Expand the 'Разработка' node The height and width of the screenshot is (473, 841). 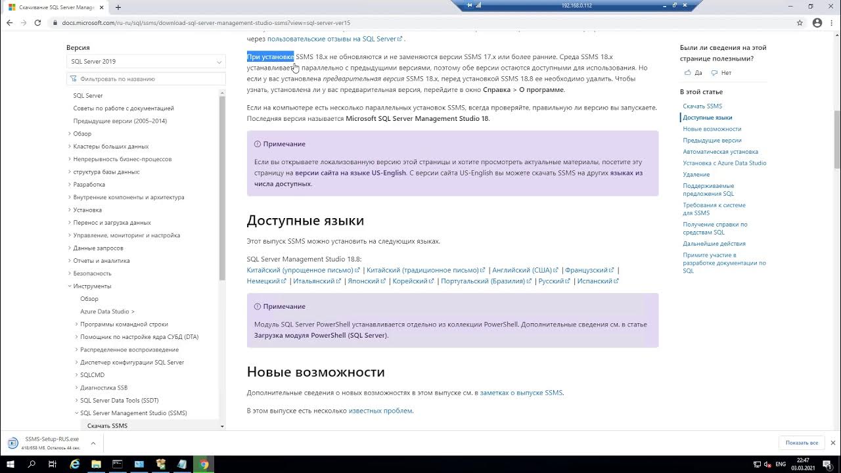tap(70, 185)
